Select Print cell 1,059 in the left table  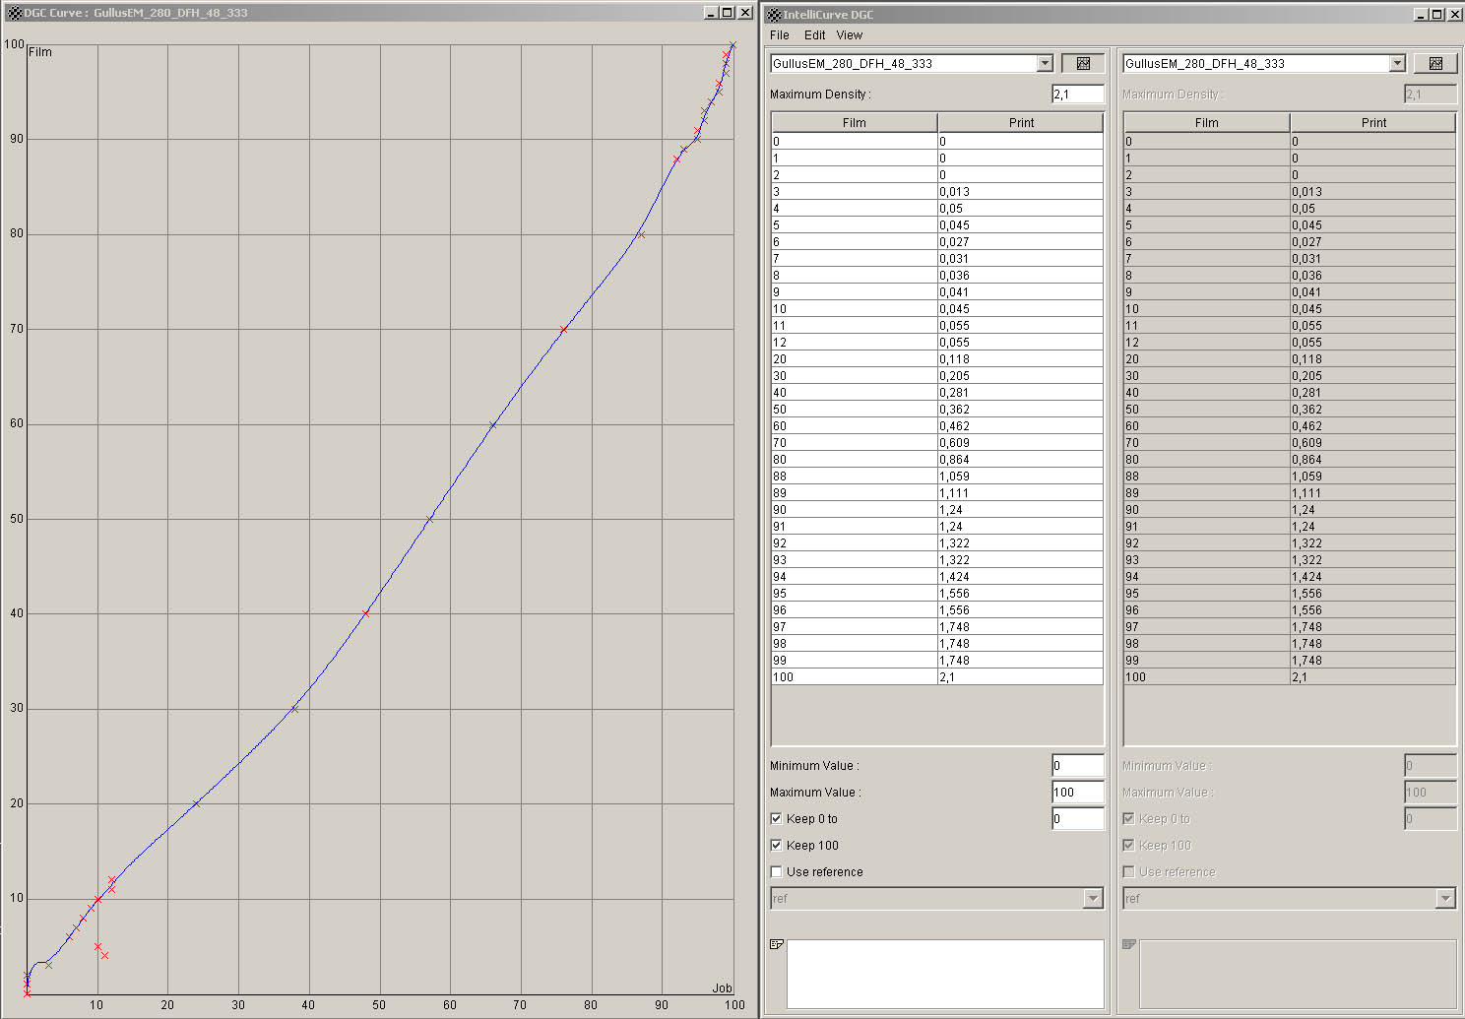[1020, 476]
